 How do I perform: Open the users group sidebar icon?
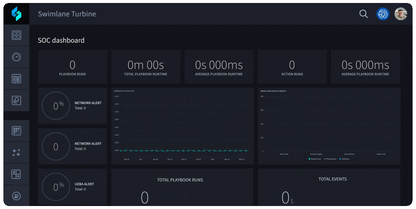click(x=16, y=196)
